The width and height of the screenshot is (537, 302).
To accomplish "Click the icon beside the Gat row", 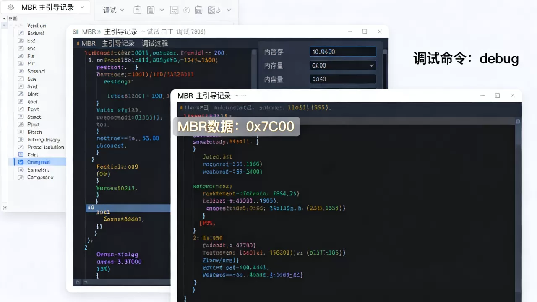I will pyautogui.click(x=21, y=48).
